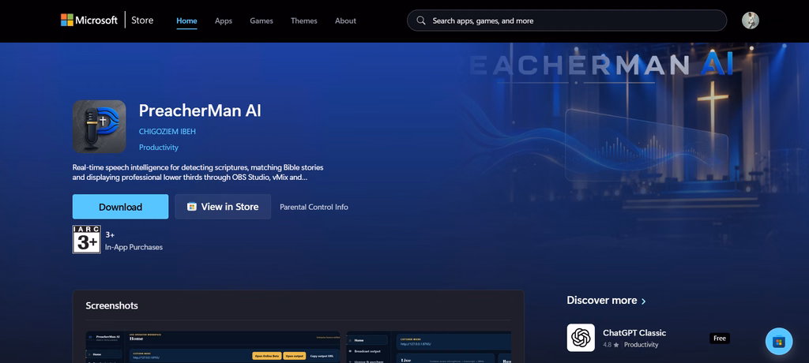The height and width of the screenshot is (363, 809).
Task: Open the ChatGPT Classic app icon
Action: click(581, 338)
